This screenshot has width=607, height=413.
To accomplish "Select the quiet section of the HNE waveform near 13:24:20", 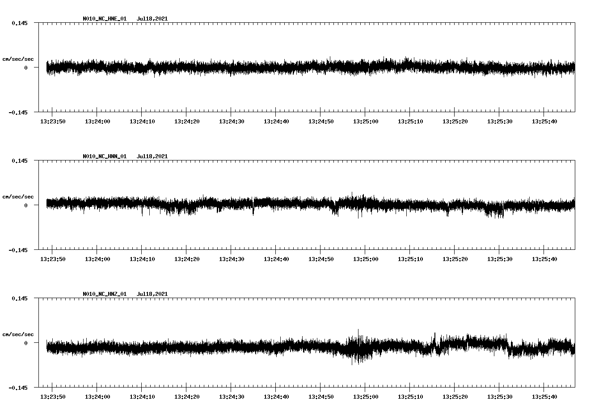I will point(187,67).
